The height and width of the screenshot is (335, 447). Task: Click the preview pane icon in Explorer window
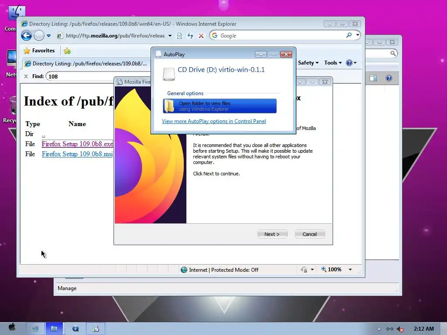click(373, 78)
